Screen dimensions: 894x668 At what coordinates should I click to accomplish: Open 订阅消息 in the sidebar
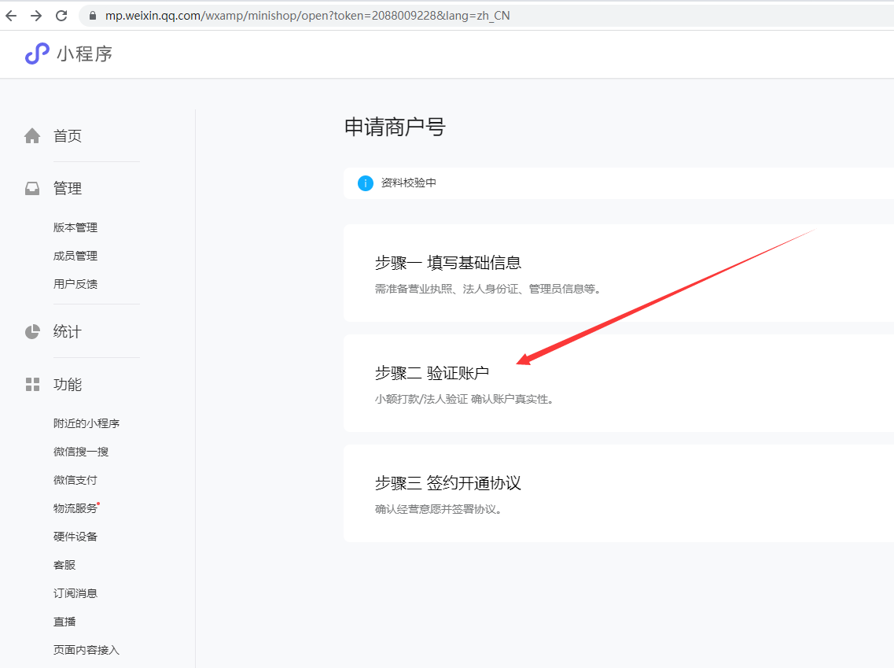(x=75, y=593)
